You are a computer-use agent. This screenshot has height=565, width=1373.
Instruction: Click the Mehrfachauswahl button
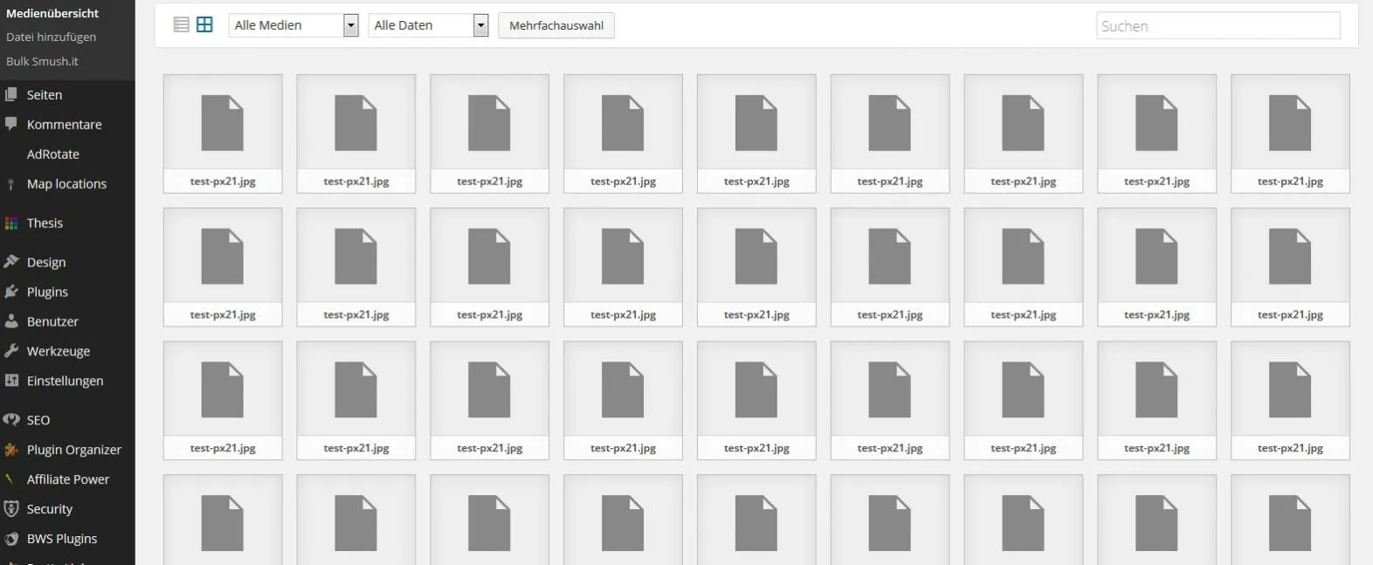556,25
